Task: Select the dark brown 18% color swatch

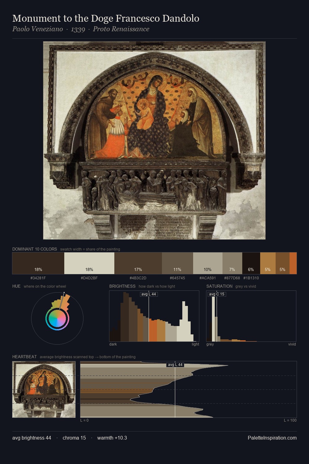Action: click(38, 263)
